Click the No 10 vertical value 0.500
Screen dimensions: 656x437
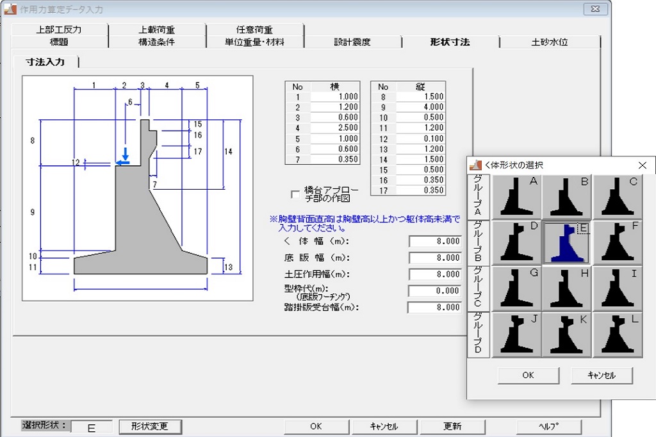(420, 118)
